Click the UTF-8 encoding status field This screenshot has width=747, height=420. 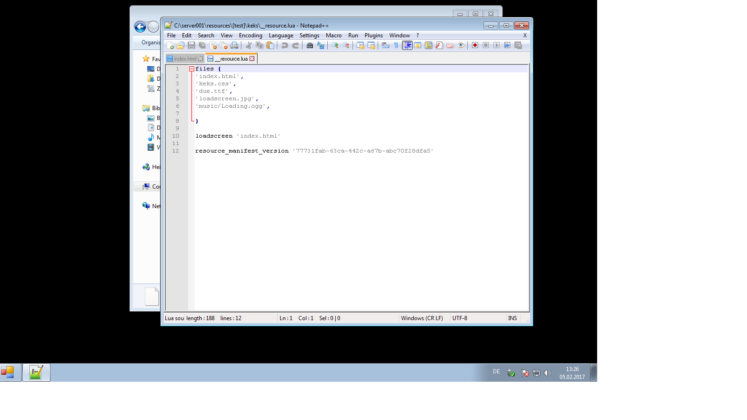(x=460, y=318)
